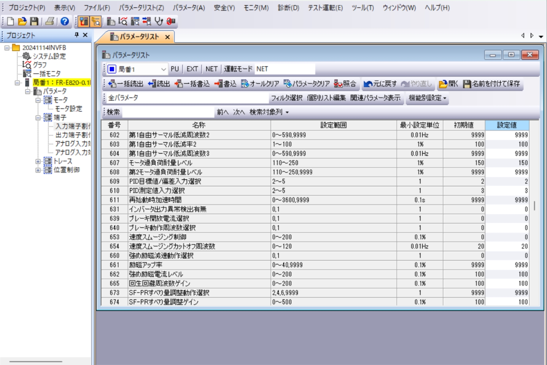This screenshot has height=365, width=547.
Task: Click the New file toolbar icon
Action: pos(11,22)
